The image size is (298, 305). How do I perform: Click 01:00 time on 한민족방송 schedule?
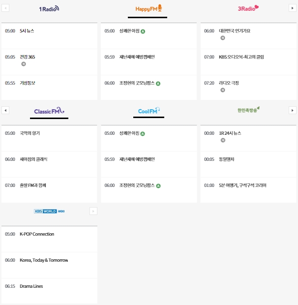[209, 185]
